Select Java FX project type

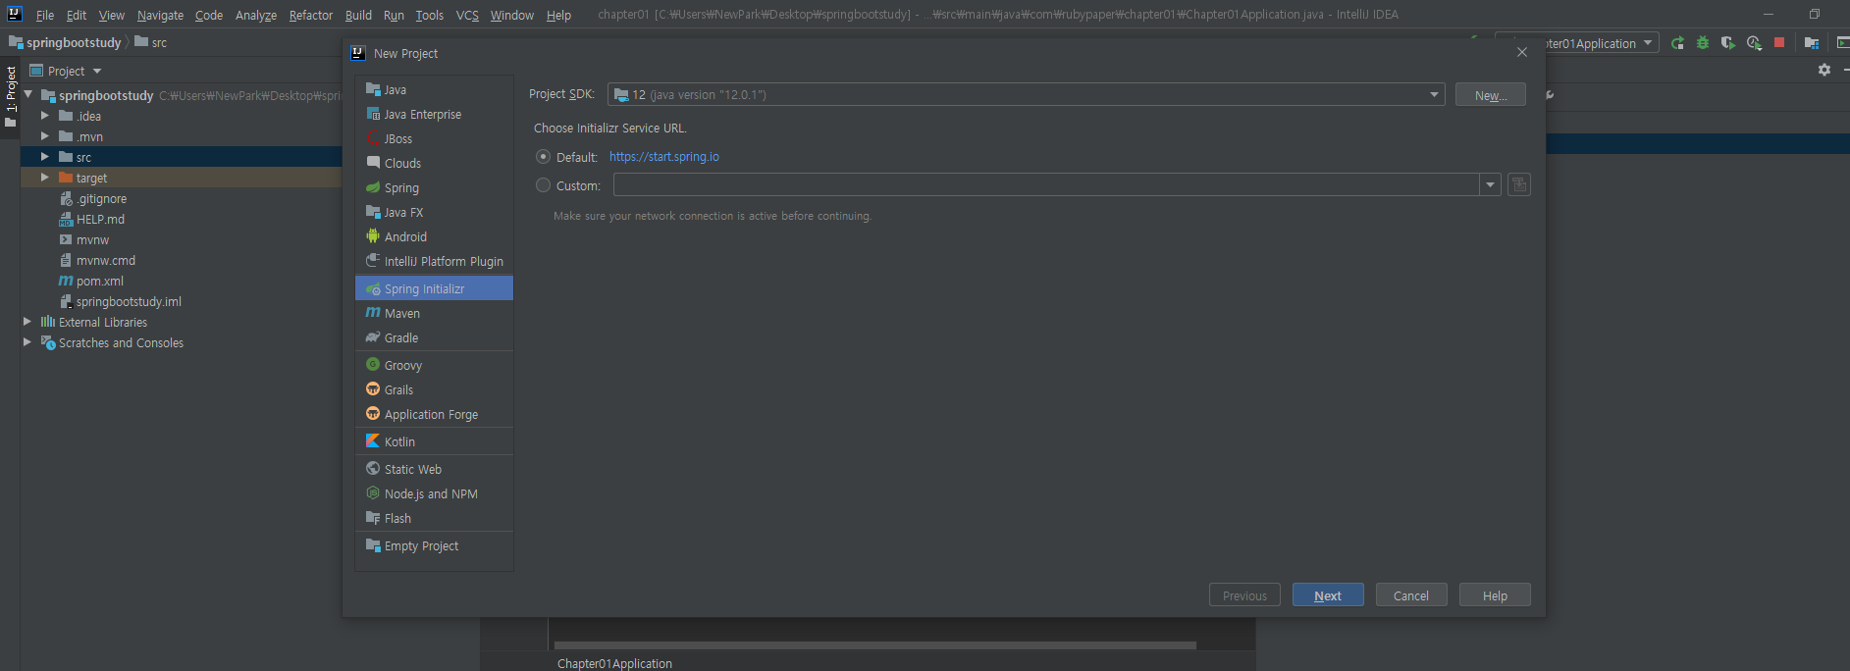click(434, 212)
